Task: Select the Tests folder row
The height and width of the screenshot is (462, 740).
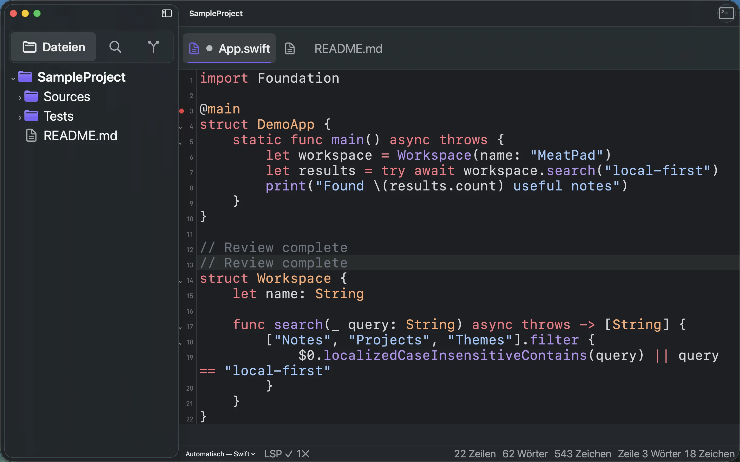Action: (x=92, y=116)
